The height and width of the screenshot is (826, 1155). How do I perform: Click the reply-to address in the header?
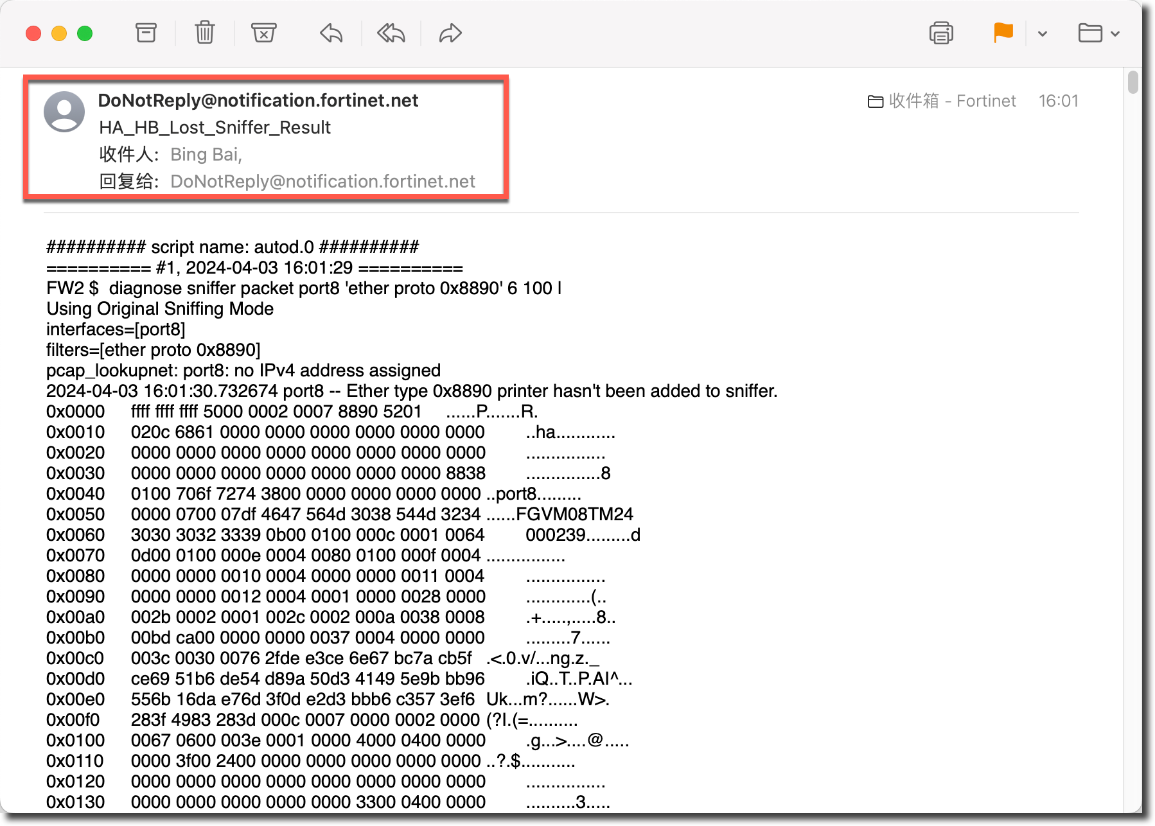click(x=322, y=181)
